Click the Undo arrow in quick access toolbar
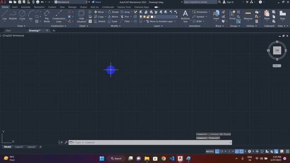 pos(42,2)
